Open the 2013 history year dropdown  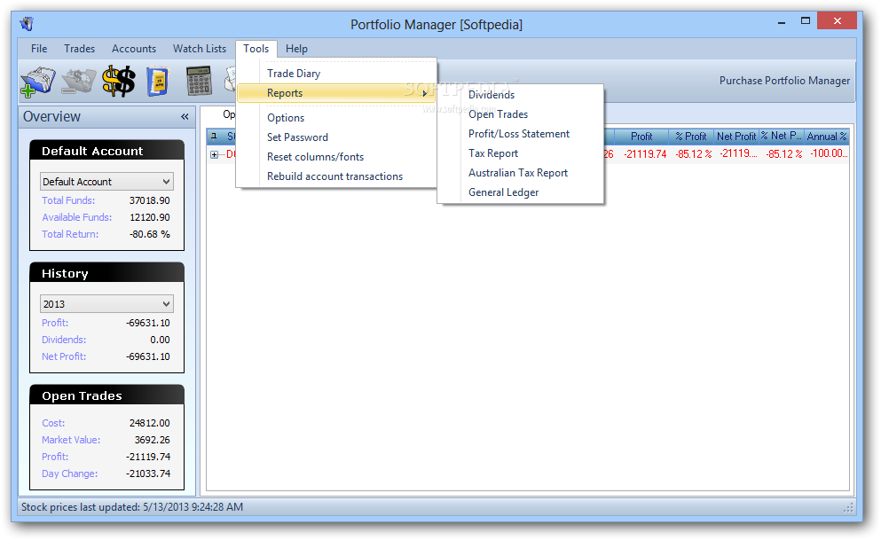coord(106,303)
